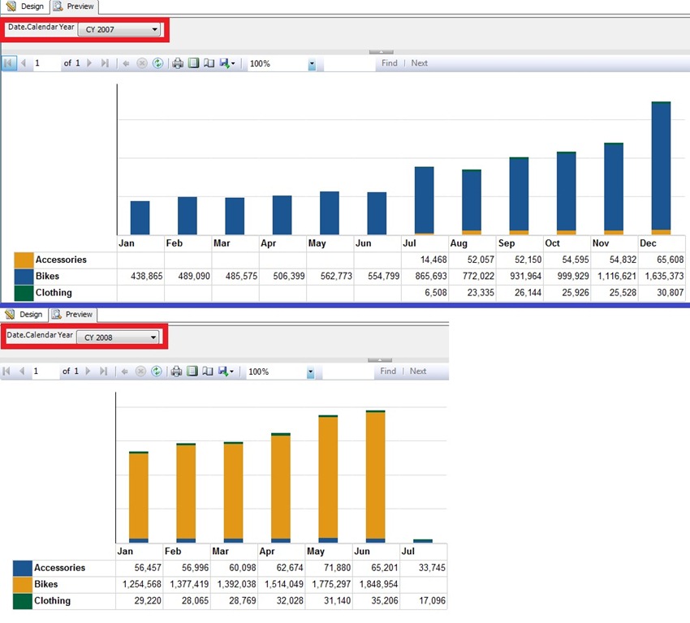This screenshot has height=623, width=690.
Task: Select Preview tab in top window
Action: 74,6
